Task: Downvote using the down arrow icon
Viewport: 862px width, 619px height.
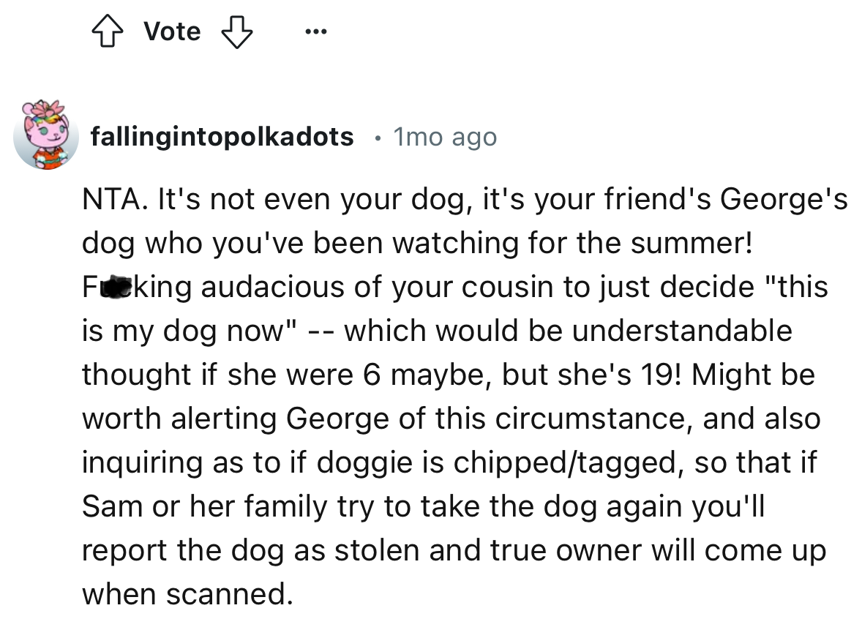Action: (237, 32)
